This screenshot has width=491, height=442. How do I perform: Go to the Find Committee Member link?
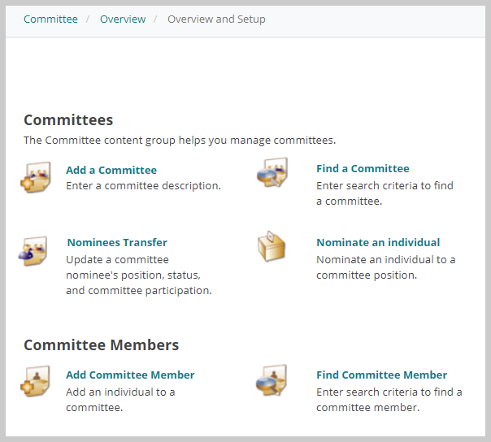click(381, 375)
